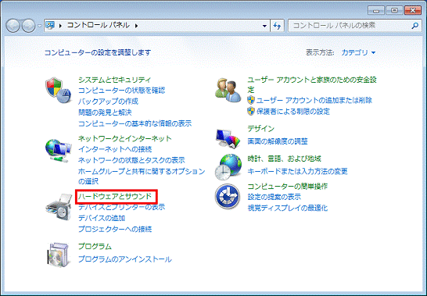This screenshot has width=427, height=296.
Task: Close the Control Panel window
Action: 413,11
